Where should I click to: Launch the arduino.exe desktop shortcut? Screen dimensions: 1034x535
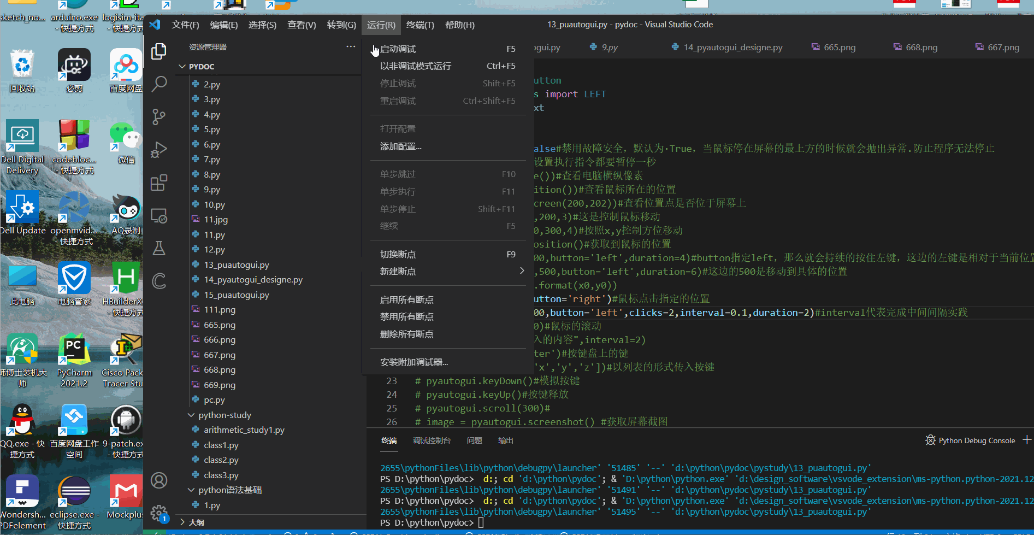pos(74,16)
